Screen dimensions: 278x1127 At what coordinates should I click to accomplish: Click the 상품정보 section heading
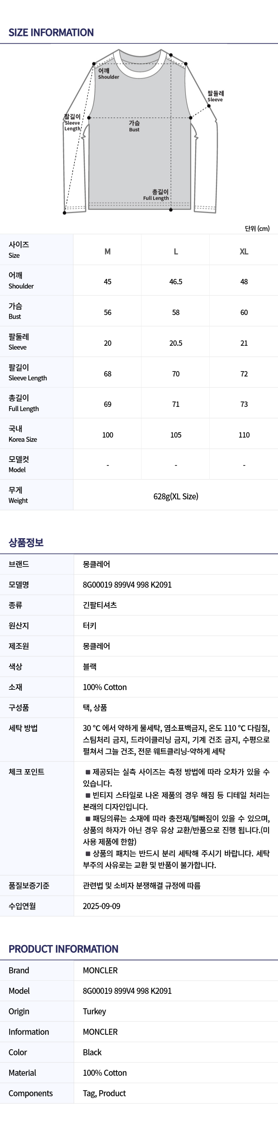[26, 542]
